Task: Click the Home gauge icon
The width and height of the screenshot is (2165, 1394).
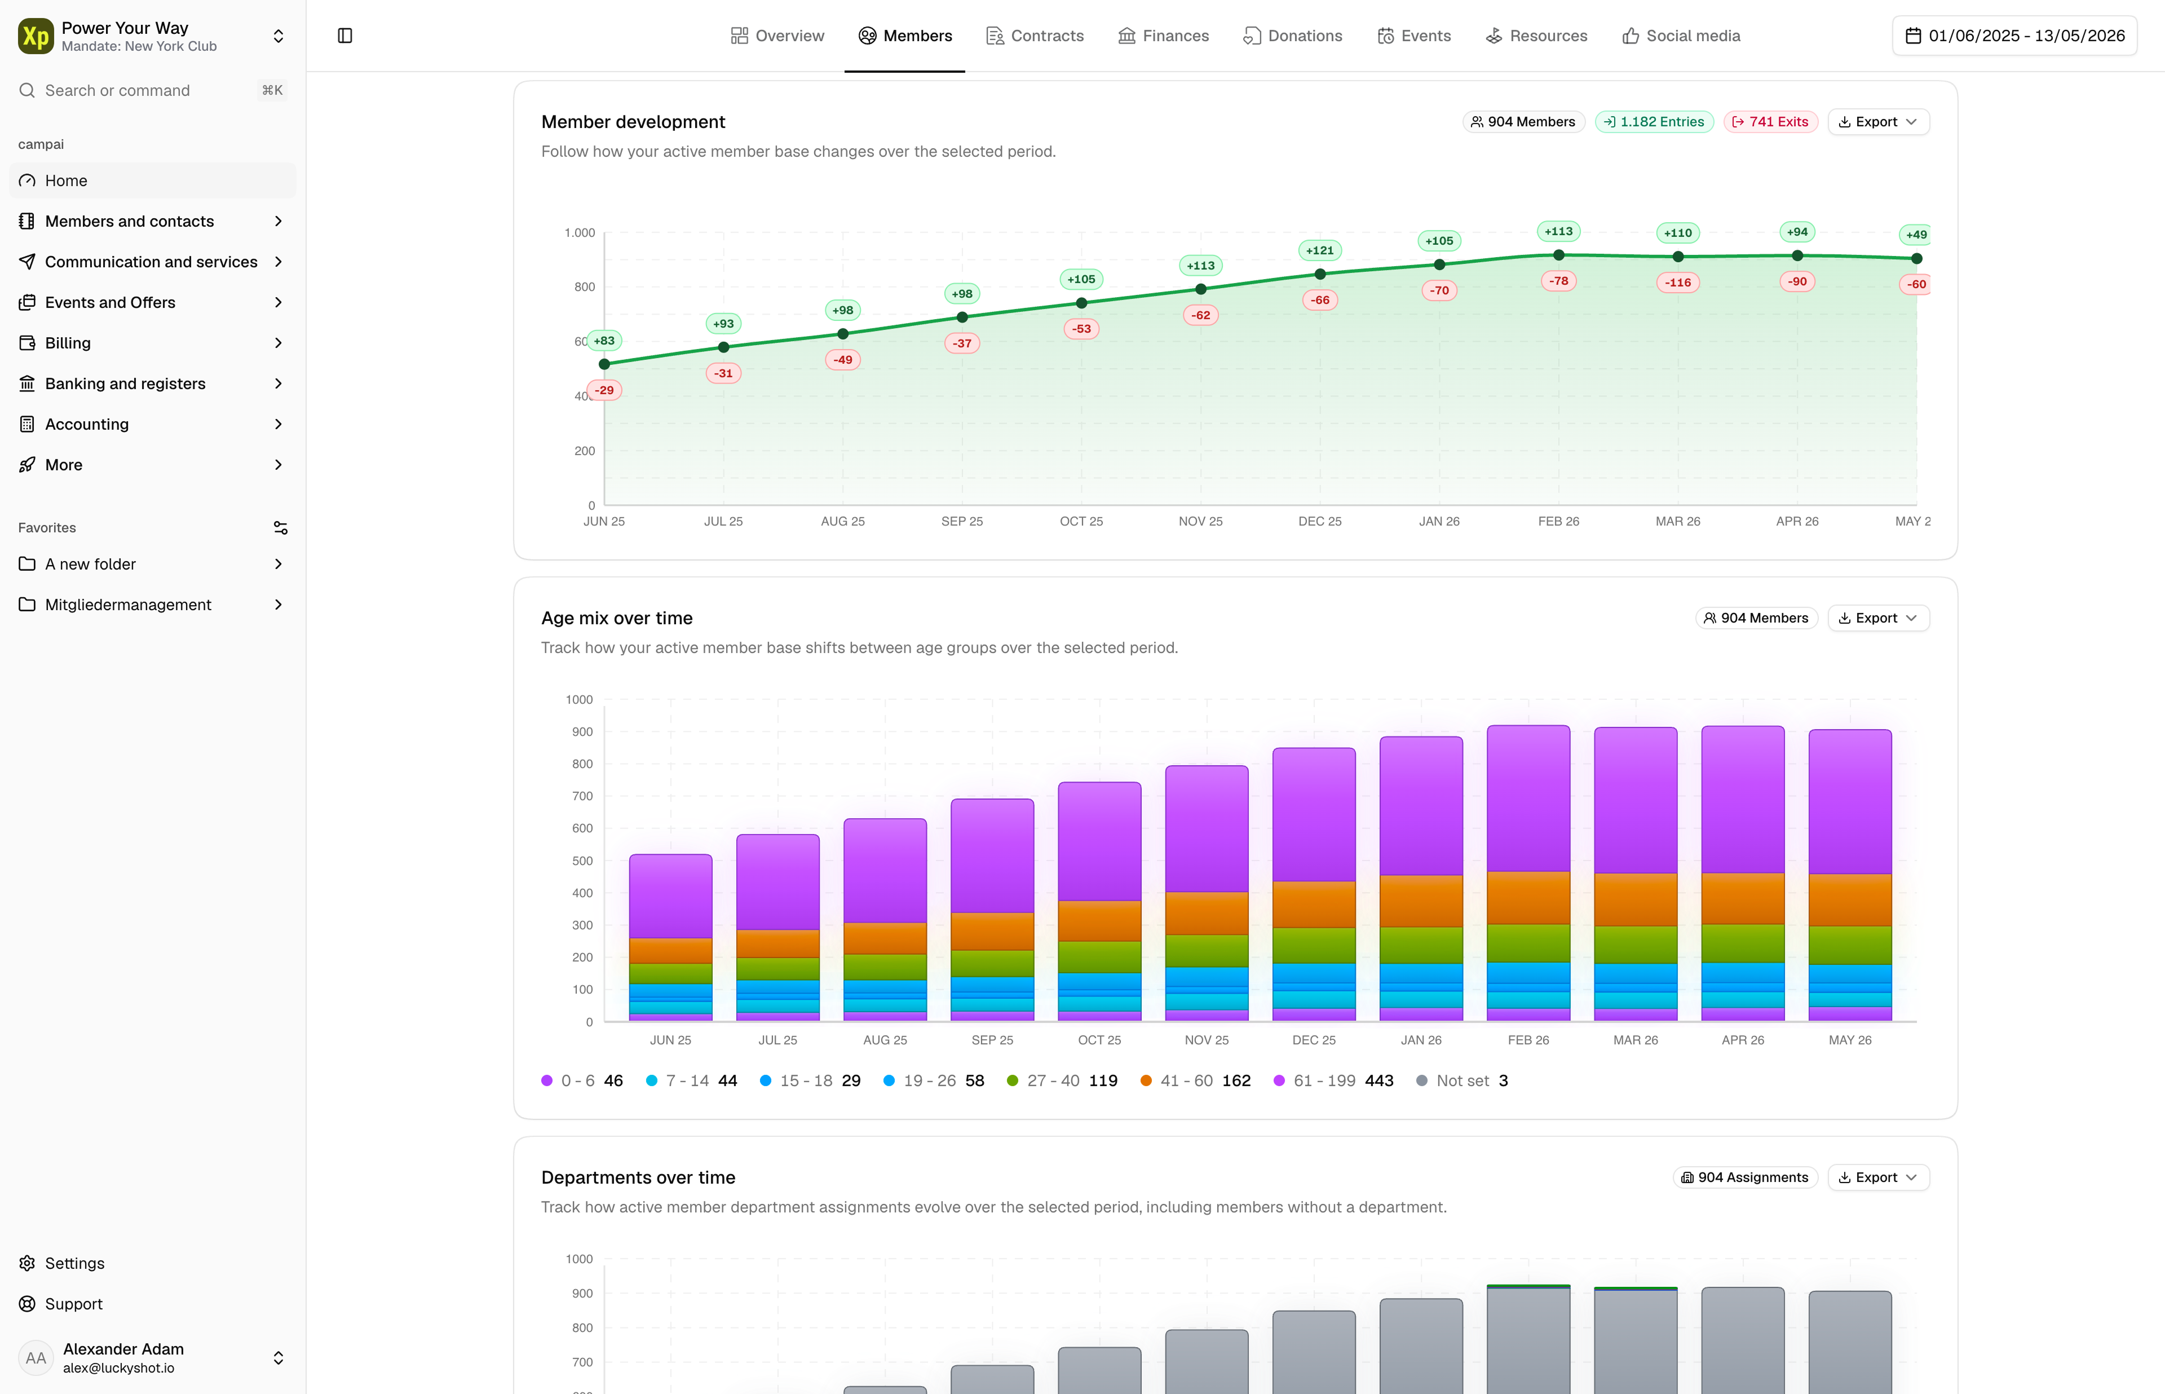Action: 27,181
